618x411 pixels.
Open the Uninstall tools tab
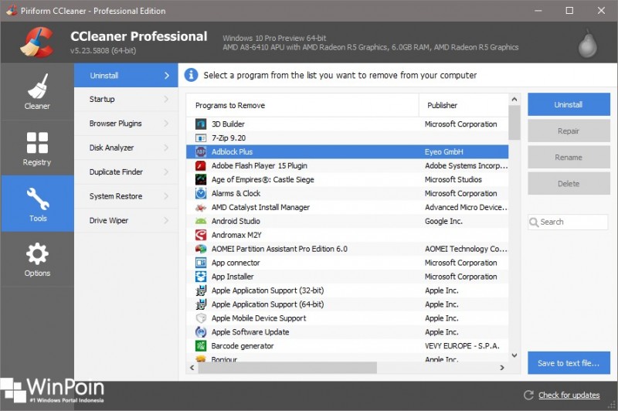[x=126, y=75]
